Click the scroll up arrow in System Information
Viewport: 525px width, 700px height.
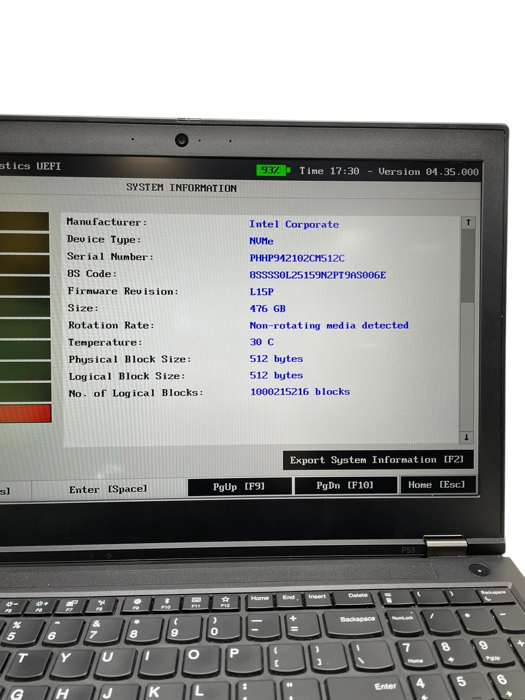[x=468, y=222]
